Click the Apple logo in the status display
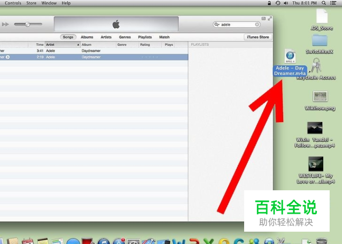The width and height of the screenshot is (342, 244). [x=116, y=24]
